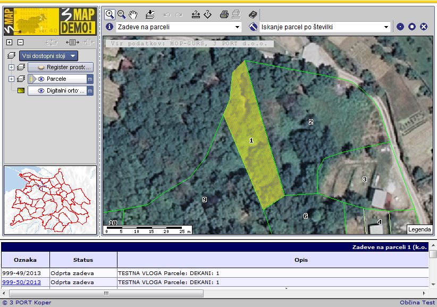
Task: Click parcel labeled 6 on the map
Action: click(x=306, y=216)
